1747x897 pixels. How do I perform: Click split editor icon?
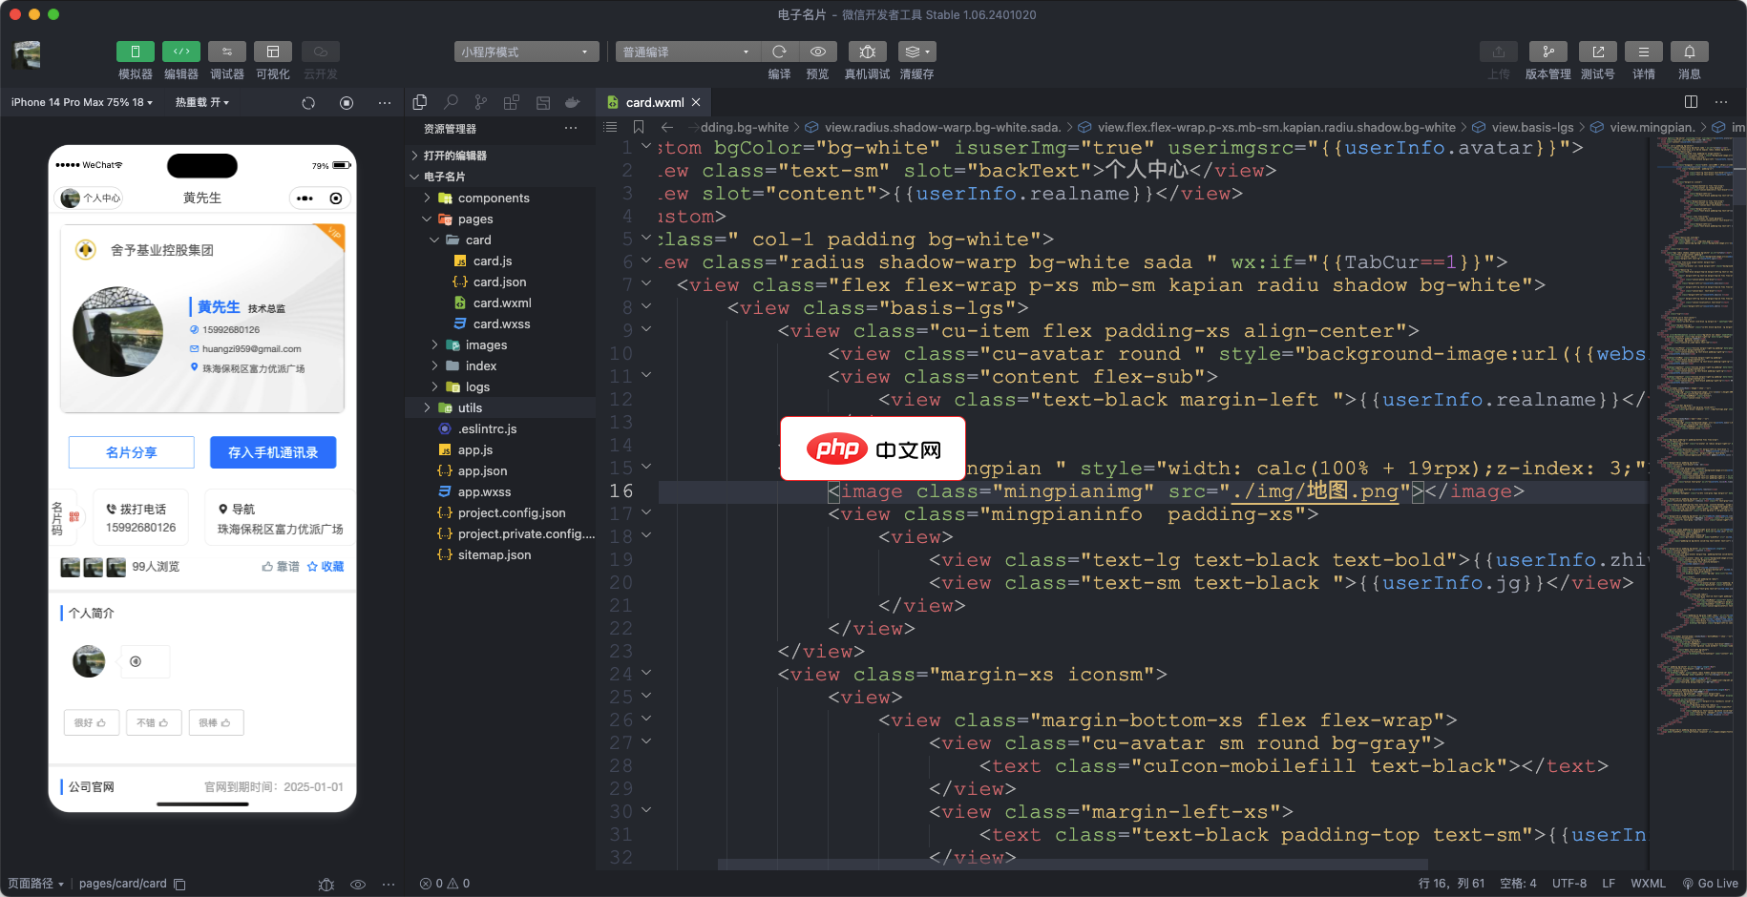(1691, 102)
